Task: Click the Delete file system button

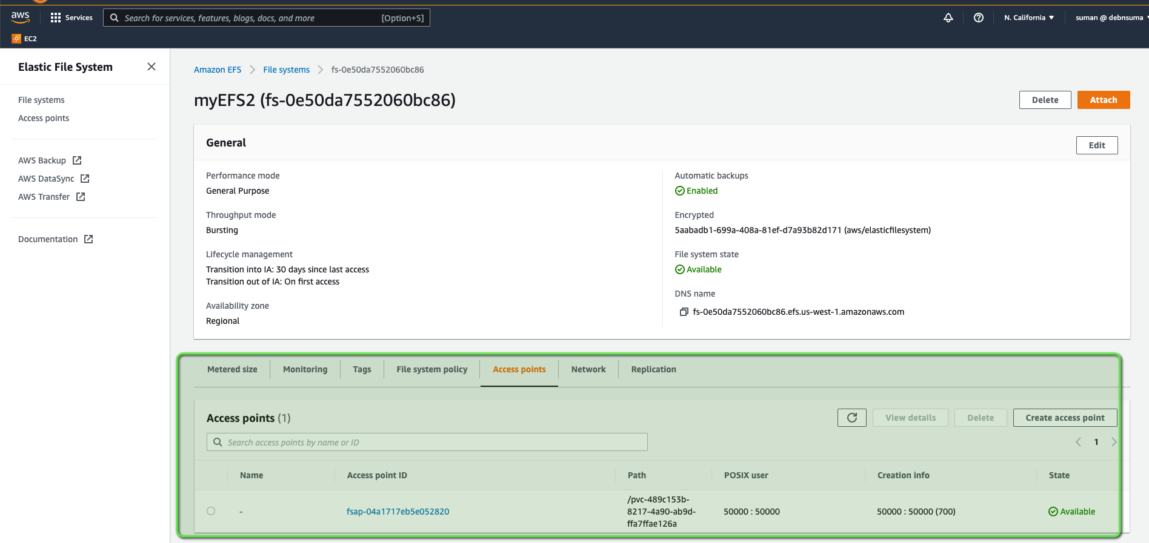Action: (x=1045, y=100)
